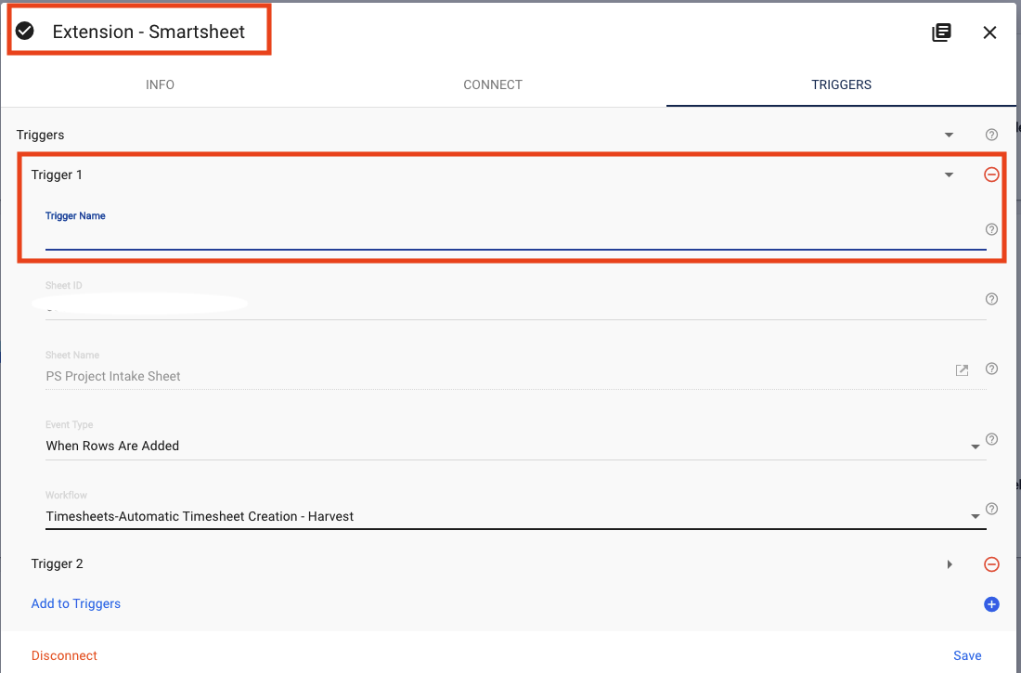Image resolution: width=1021 pixels, height=673 pixels.
Task: Click help icon beside Event Type
Action: coord(991,439)
